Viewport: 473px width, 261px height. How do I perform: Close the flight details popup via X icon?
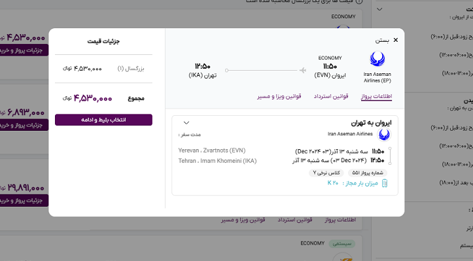(x=395, y=40)
